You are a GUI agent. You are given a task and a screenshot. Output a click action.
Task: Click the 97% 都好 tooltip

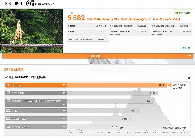coord(181,86)
